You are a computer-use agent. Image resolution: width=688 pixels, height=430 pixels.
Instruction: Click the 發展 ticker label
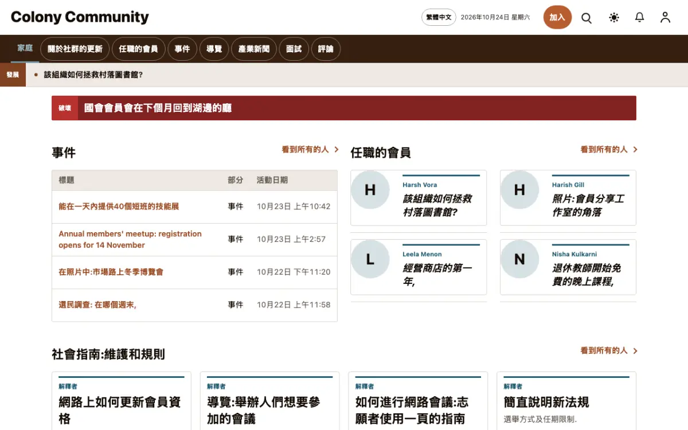[x=13, y=75]
